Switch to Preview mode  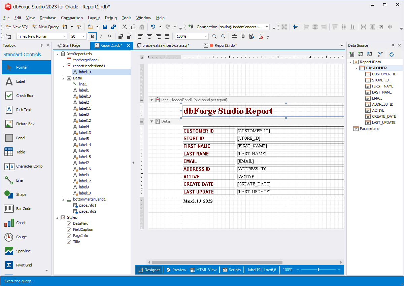pyautogui.click(x=176, y=270)
